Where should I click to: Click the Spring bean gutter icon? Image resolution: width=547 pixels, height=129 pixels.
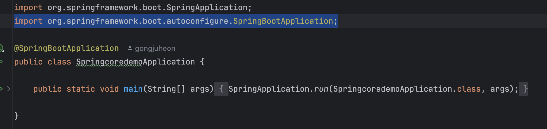(1, 48)
